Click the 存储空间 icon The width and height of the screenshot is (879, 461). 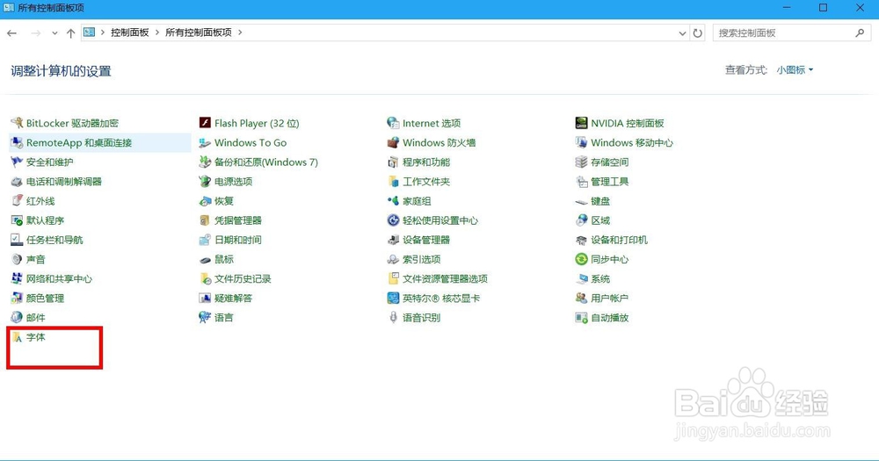(x=581, y=162)
